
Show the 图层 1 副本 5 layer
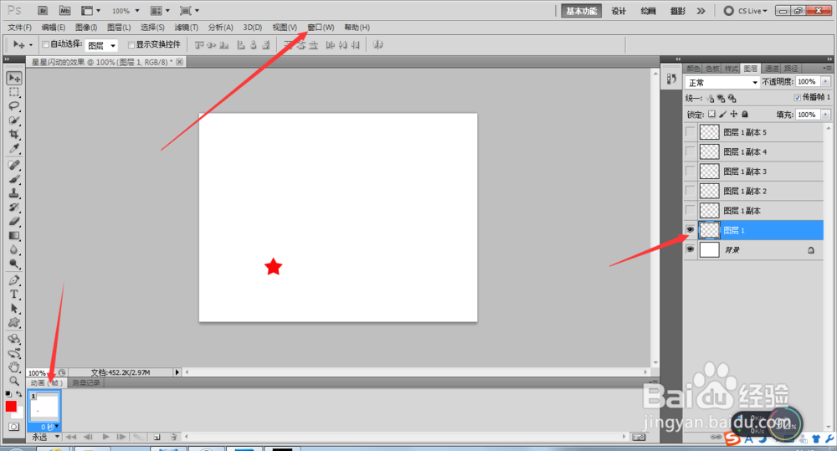click(x=691, y=132)
